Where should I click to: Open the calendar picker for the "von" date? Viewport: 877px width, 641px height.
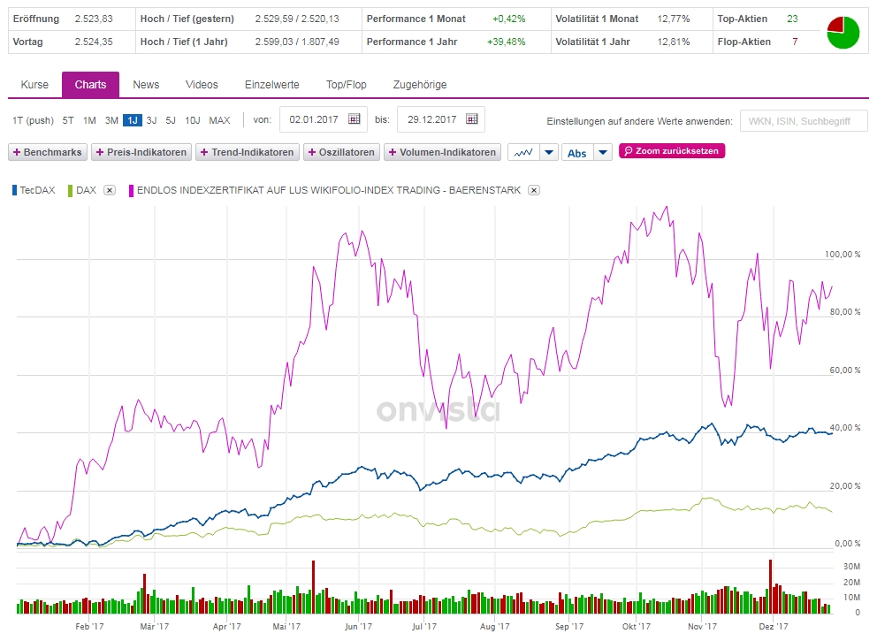pos(355,119)
